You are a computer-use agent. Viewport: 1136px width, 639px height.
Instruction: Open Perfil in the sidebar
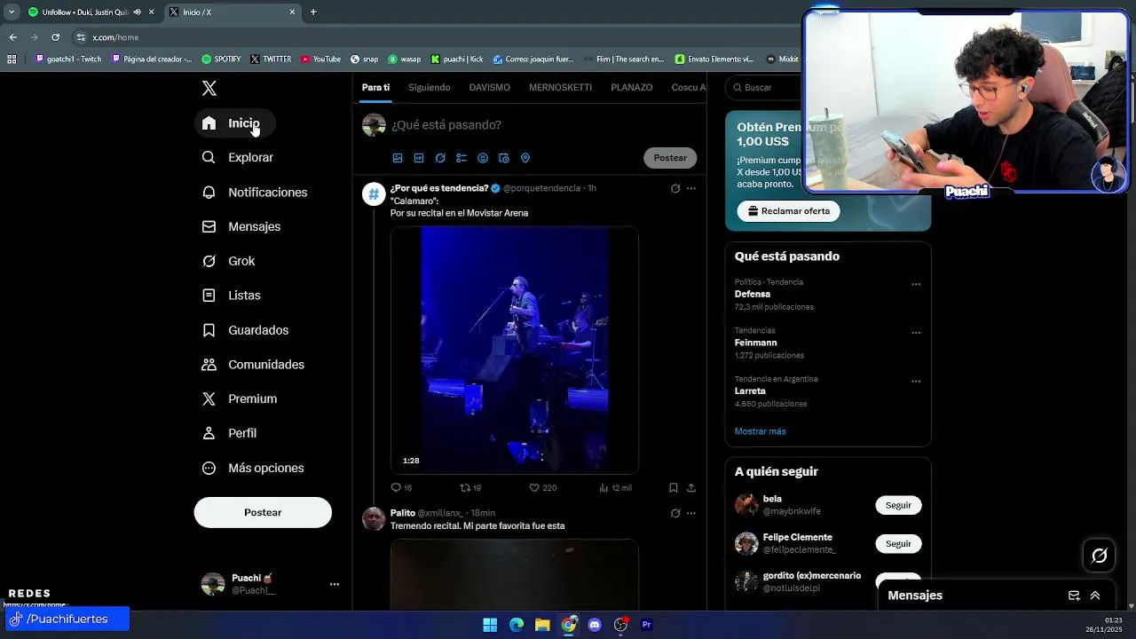coord(230,433)
